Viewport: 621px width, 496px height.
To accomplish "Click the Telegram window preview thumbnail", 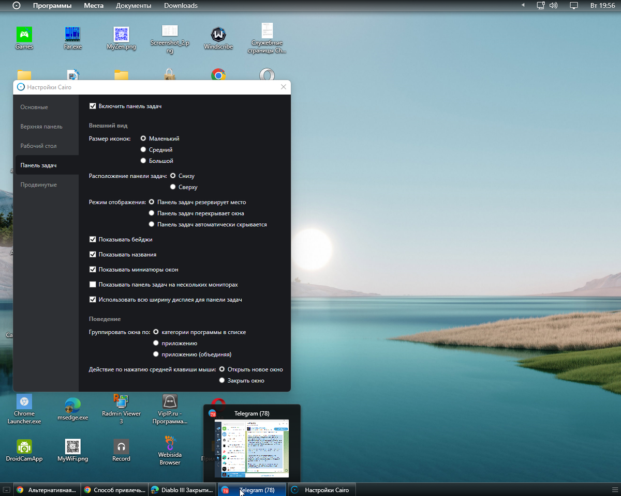I will tap(252, 448).
